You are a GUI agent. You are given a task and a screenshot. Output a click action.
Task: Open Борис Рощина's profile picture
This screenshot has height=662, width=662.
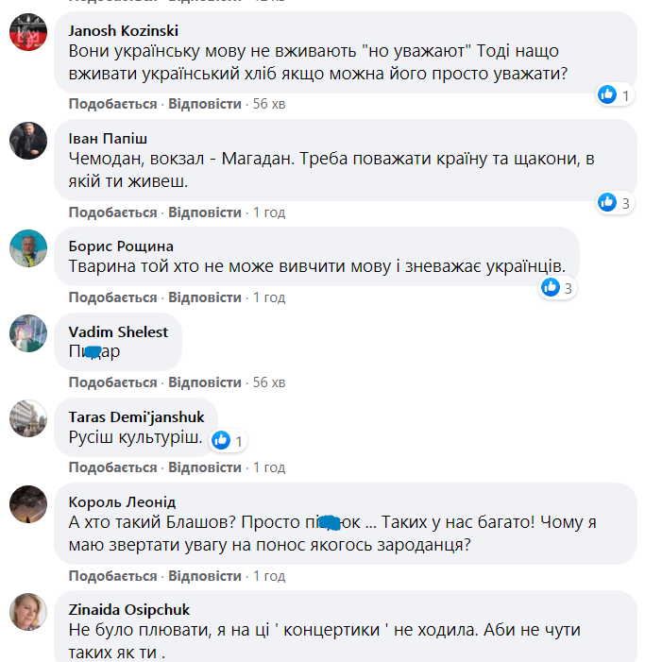28,248
